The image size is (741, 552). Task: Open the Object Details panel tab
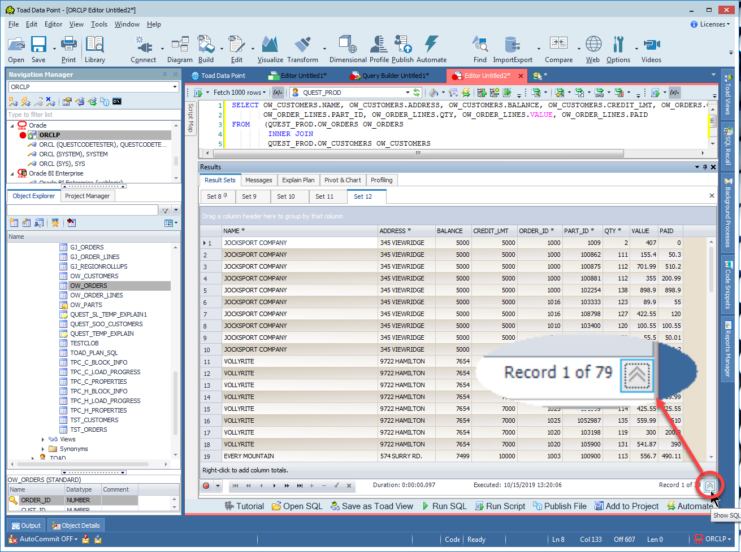click(76, 525)
